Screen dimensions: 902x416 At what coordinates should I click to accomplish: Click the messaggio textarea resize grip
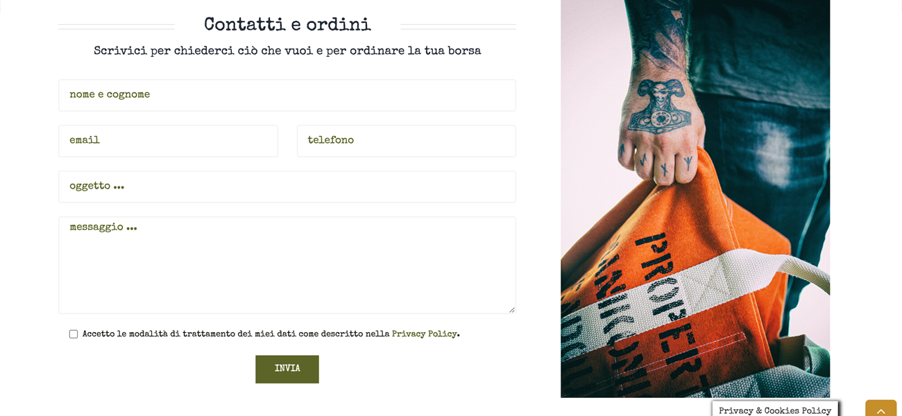click(x=512, y=310)
